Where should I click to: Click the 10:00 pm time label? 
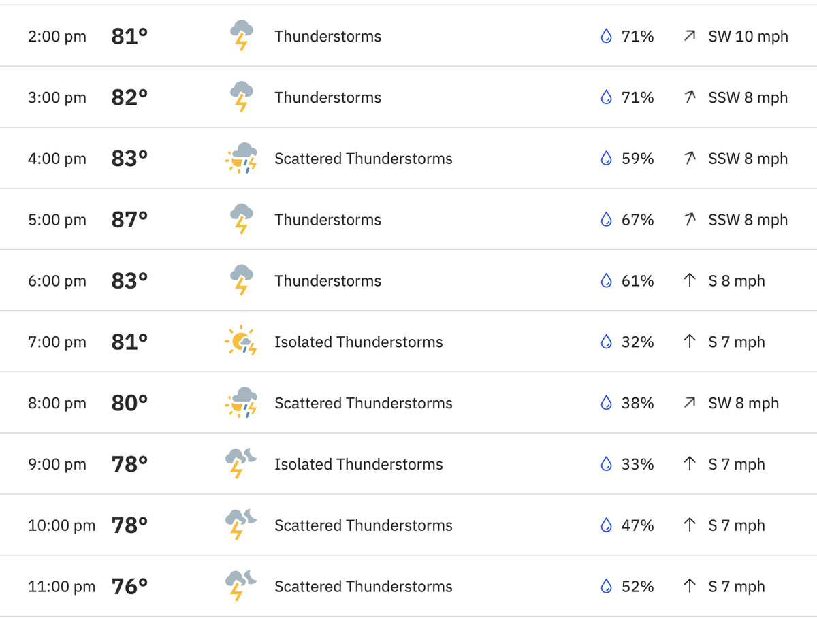[x=61, y=525]
